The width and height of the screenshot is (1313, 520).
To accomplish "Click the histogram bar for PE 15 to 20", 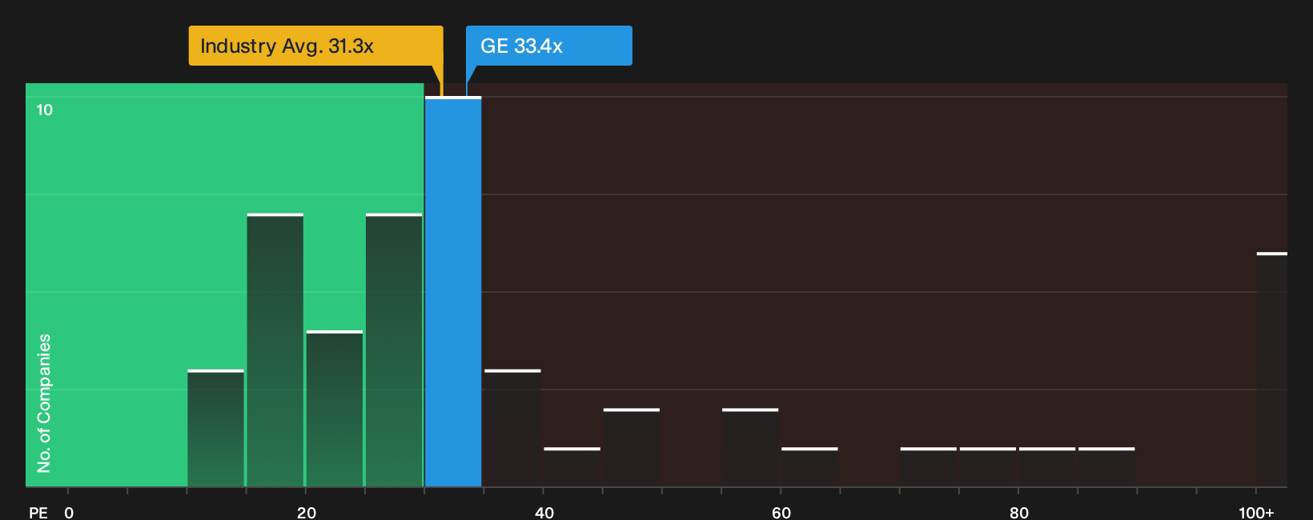I will click(275, 350).
